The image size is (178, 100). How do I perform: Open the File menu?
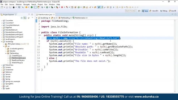2,4
